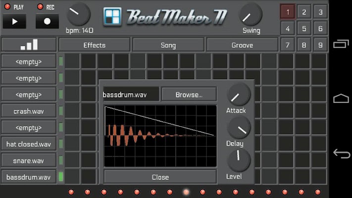Tap Android home button
The height and width of the screenshot is (198, 352).
[341, 99]
